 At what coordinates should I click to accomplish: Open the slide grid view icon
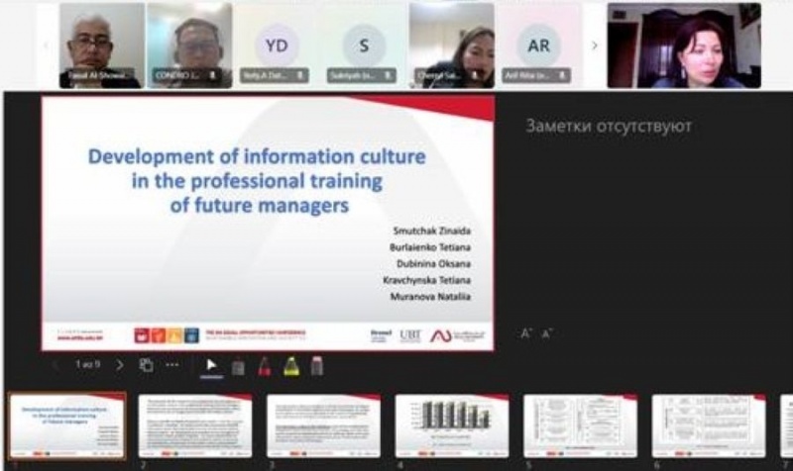146,365
